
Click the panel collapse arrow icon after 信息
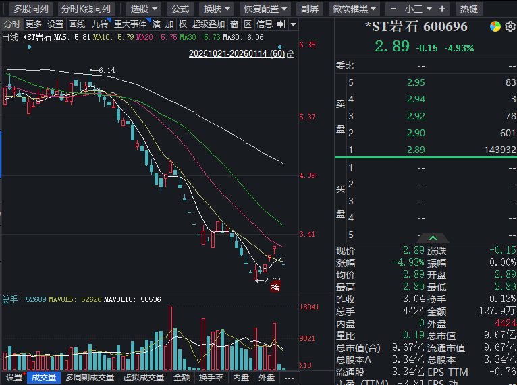click(282, 24)
